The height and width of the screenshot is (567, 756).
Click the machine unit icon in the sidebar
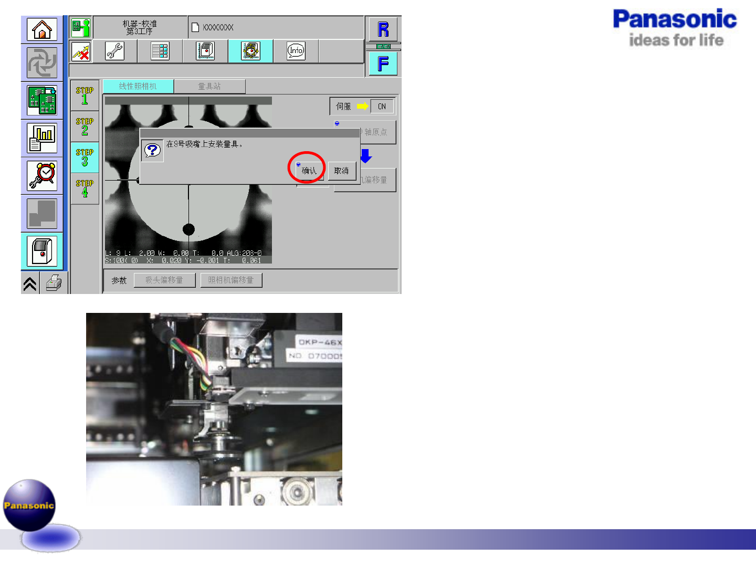[42, 251]
